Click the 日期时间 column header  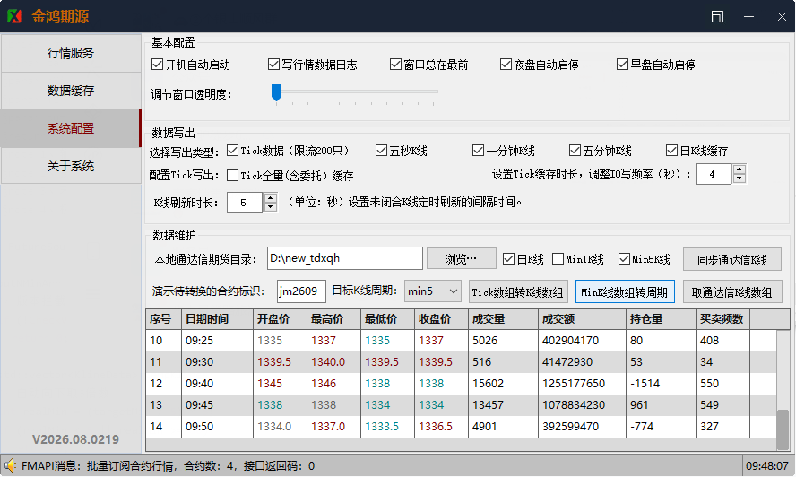(217, 319)
